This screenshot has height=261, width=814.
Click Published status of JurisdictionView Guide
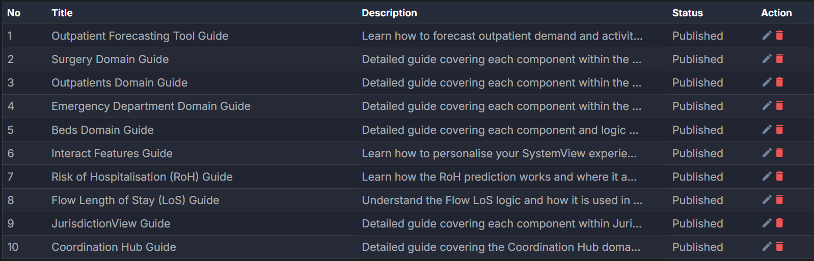(697, 224)
